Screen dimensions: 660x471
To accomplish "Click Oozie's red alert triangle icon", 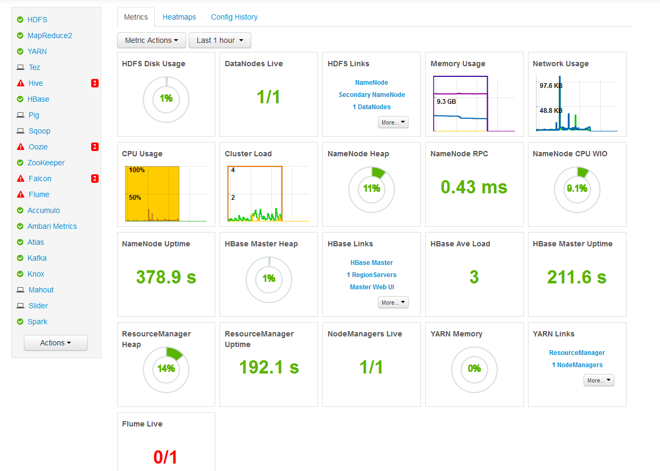I will click(20, 147).
